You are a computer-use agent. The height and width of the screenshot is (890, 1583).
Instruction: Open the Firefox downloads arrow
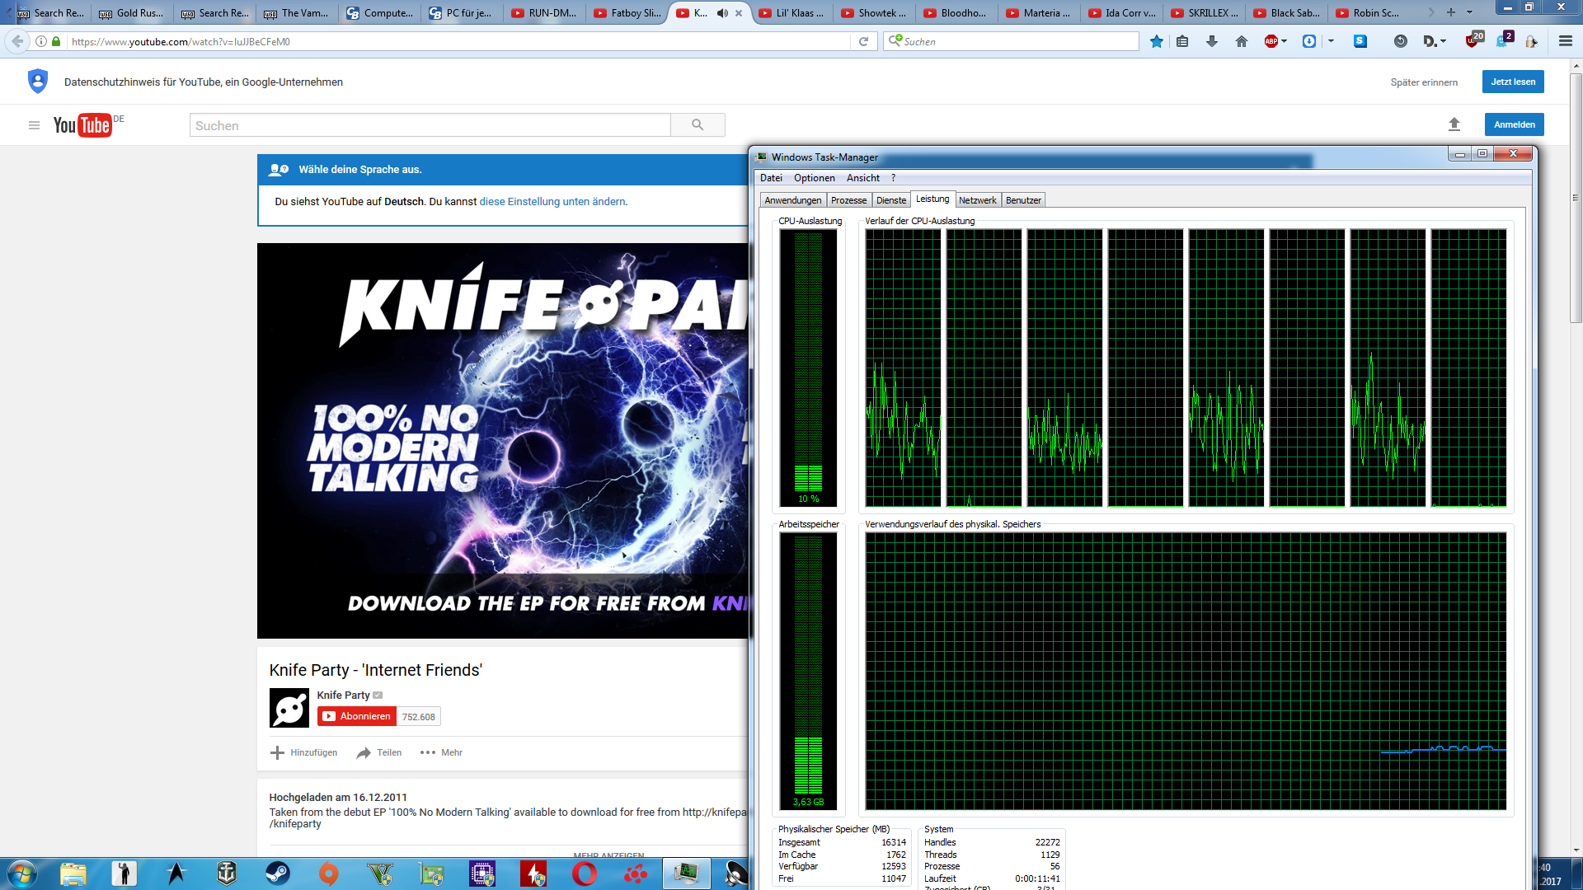click(x=1211, y=41)
